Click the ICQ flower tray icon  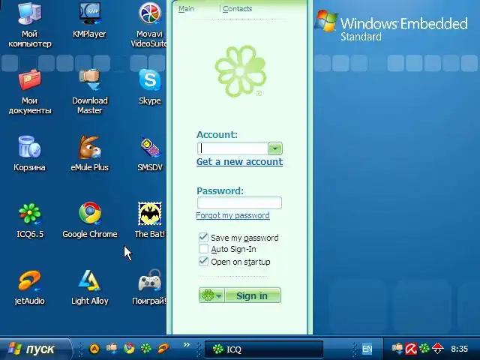tap(424, 348)
